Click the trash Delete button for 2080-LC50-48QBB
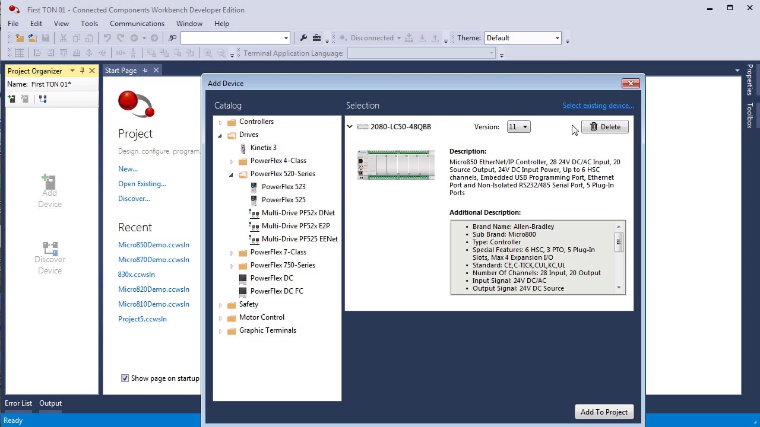760x427 pixels. tap(604, 127)
